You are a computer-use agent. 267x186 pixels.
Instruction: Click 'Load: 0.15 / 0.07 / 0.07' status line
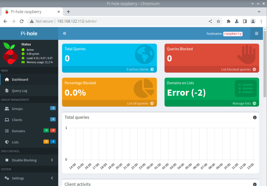click(40, 58)
